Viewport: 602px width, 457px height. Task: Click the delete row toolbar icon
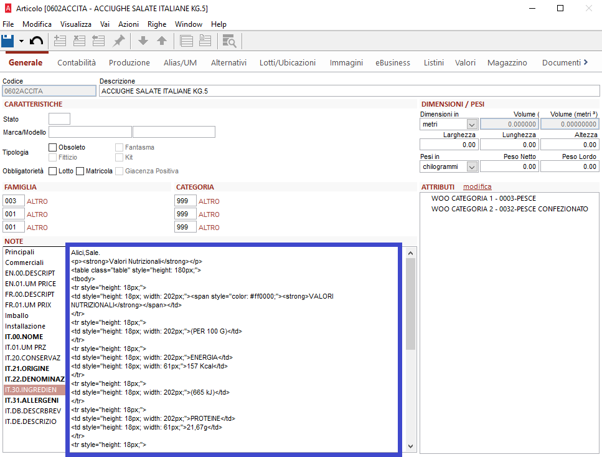pos(79,41)
